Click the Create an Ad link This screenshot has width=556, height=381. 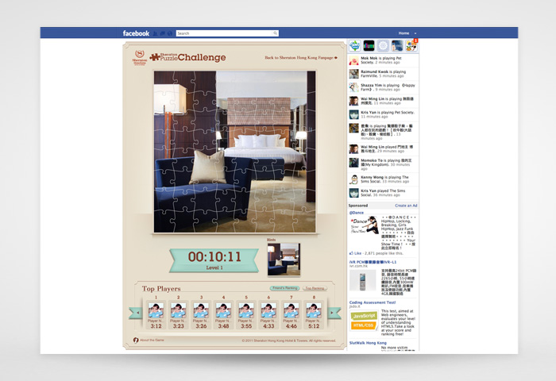tap(406, 206)
